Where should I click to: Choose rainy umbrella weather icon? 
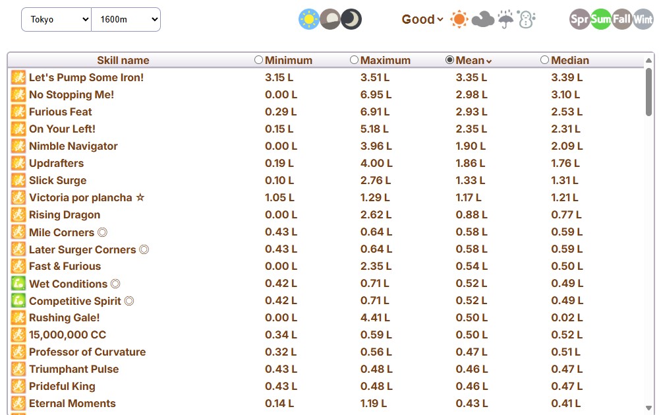coord(505,19)
